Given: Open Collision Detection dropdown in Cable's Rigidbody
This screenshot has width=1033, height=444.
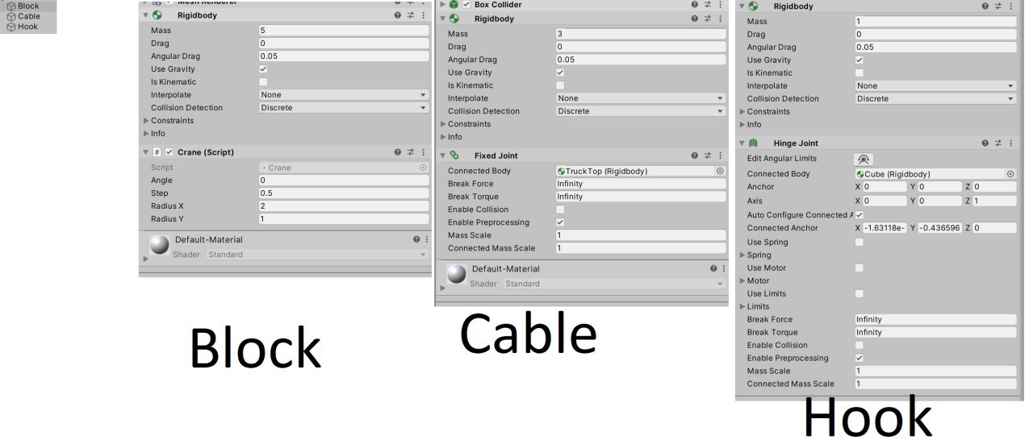Looking at the screenshot, I should 641,111.
